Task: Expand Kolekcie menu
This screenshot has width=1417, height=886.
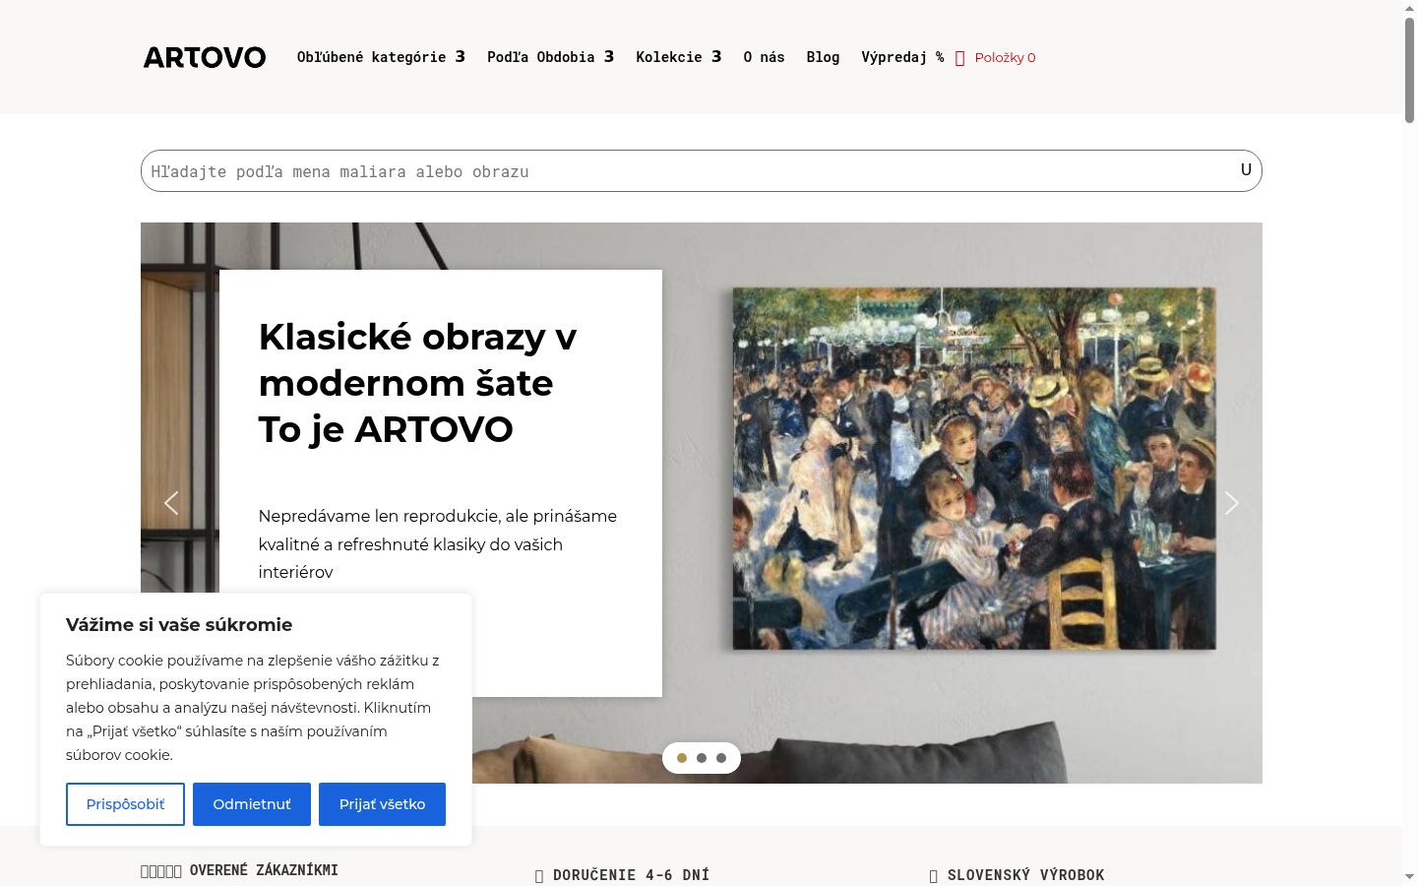Action: [678, 57]
